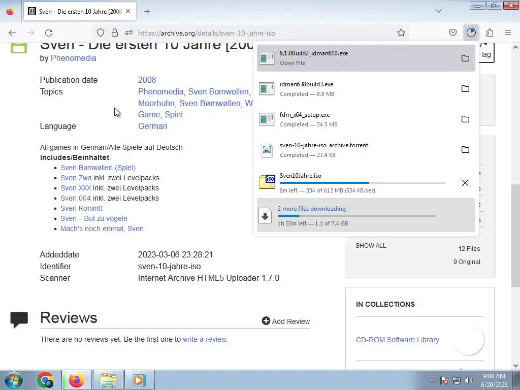Bookmark this page with the star icon
Viewport: 520px width, 390px height.
point(401,32)
